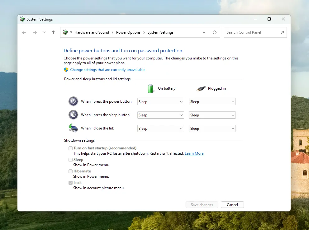Click the search magnifier icon

pos(282,32)
